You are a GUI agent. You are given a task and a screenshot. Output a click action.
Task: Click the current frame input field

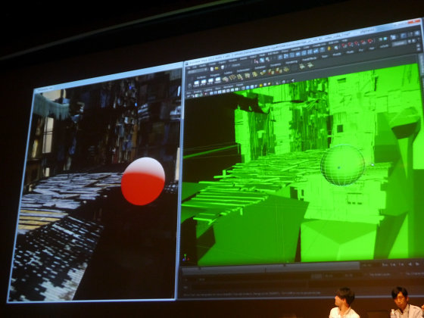click(x=368, y=265)
